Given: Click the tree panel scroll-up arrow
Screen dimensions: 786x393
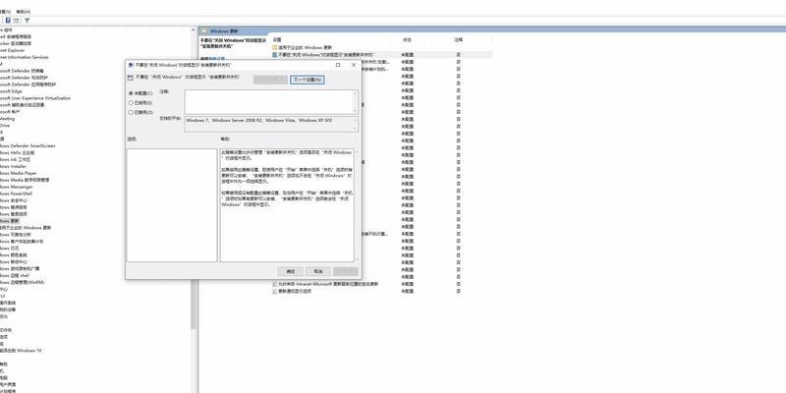Looking at the screenshot, I should (x=194, y=30).
